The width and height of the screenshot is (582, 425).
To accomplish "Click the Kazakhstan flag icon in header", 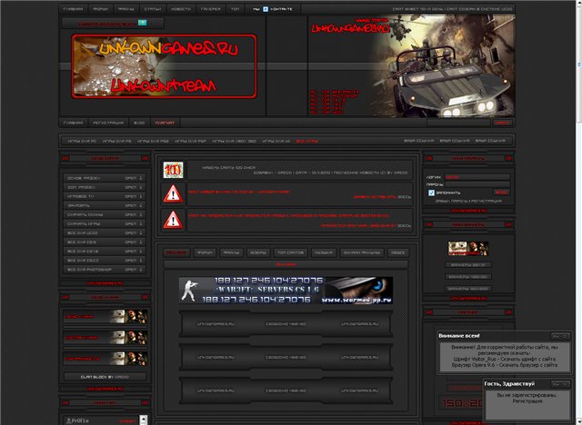I will [142, 23].
